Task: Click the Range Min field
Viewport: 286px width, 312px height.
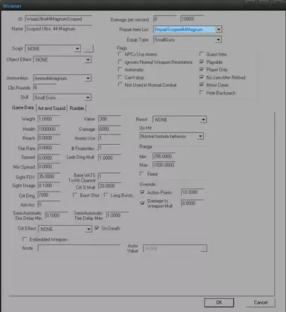Action: point(163,157)
